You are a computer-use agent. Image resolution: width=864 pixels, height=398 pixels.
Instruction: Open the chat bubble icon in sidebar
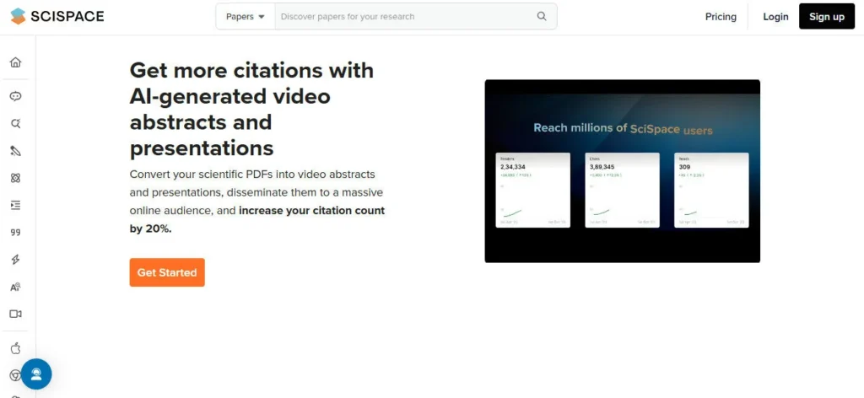15,96
